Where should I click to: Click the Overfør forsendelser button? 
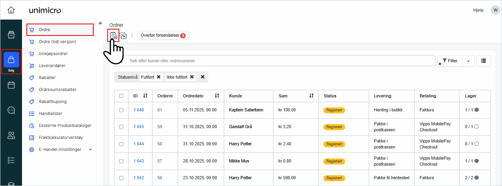point(163,36)
